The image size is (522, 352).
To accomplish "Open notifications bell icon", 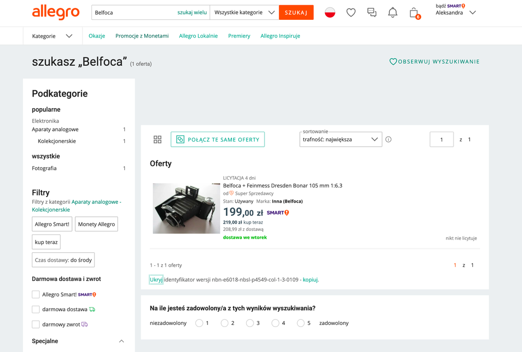I will tap(392, 13).
